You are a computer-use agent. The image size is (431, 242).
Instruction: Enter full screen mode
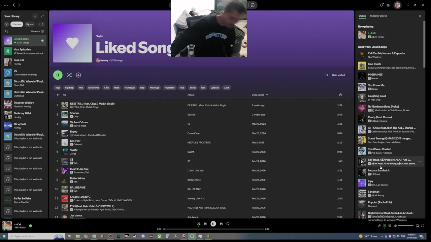(x=423, y=226)
